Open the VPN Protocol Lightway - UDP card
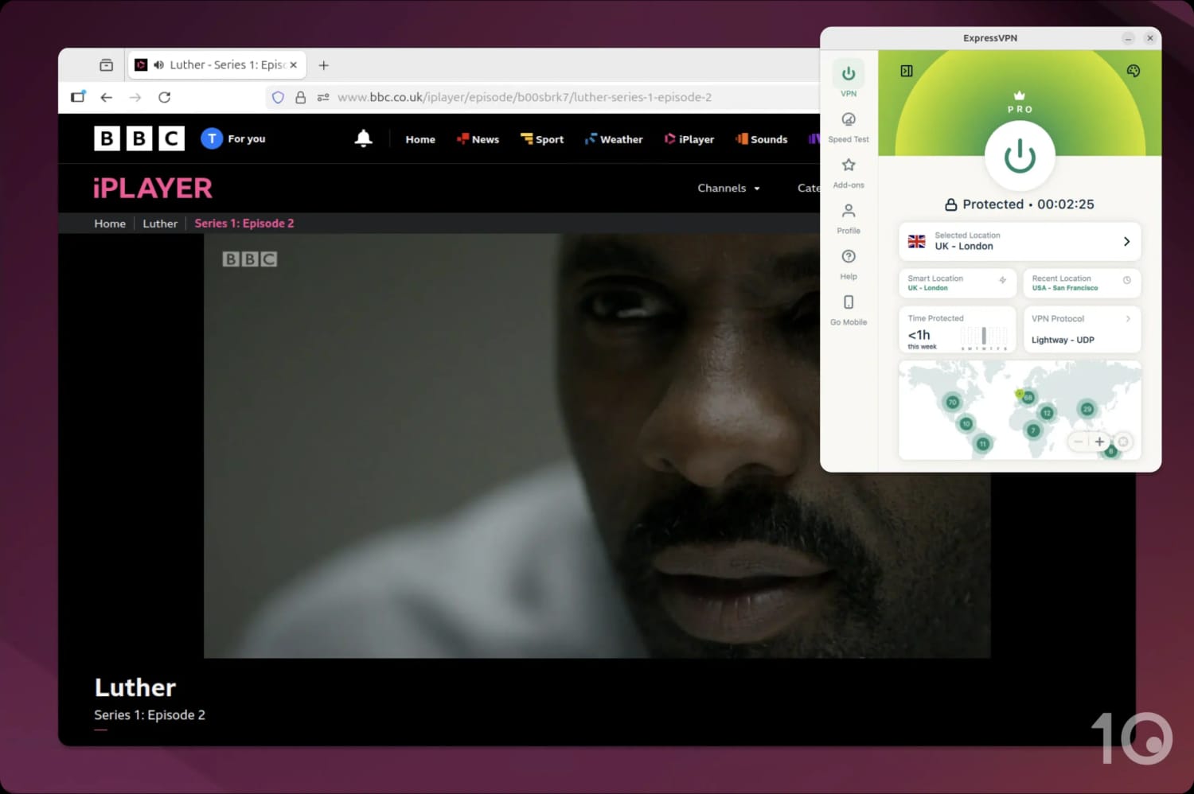1194x794 pixels. coord(1082,329)
